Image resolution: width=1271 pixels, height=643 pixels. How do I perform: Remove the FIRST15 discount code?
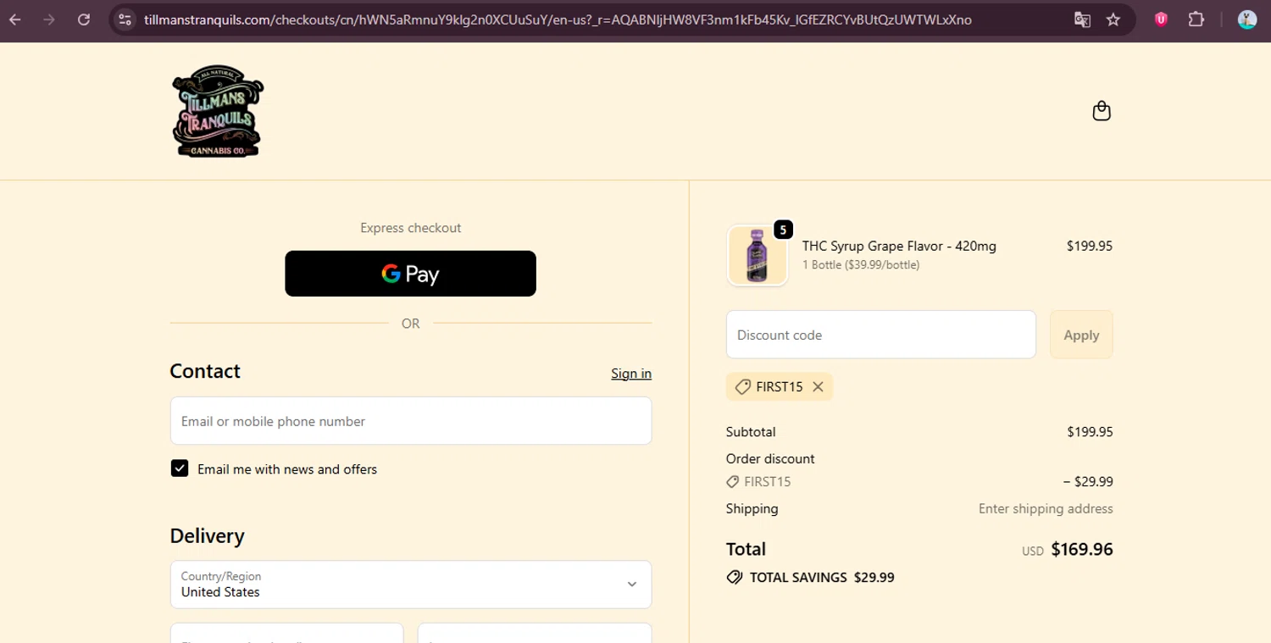tap(818, 386)
